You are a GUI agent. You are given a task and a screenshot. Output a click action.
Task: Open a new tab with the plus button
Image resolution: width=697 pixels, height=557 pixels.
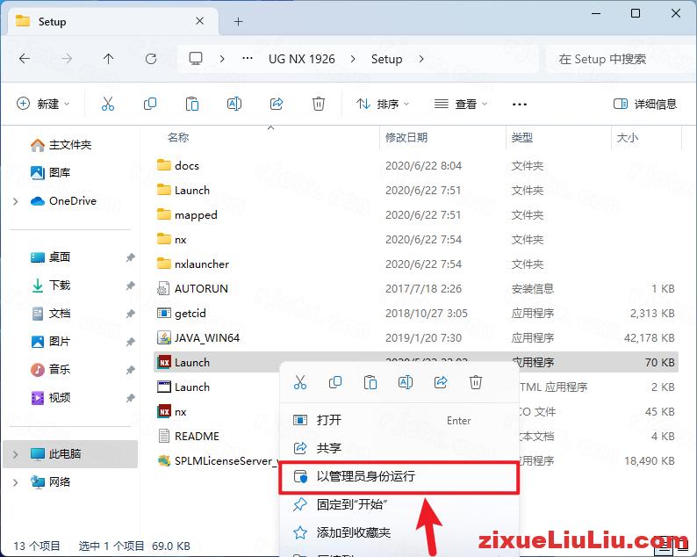(x=238, y=21)
